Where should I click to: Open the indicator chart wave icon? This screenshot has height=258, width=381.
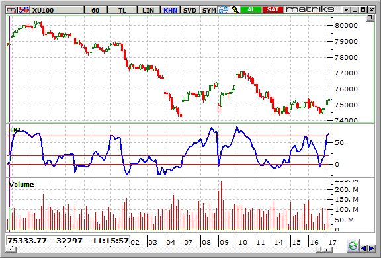(24, 10)
